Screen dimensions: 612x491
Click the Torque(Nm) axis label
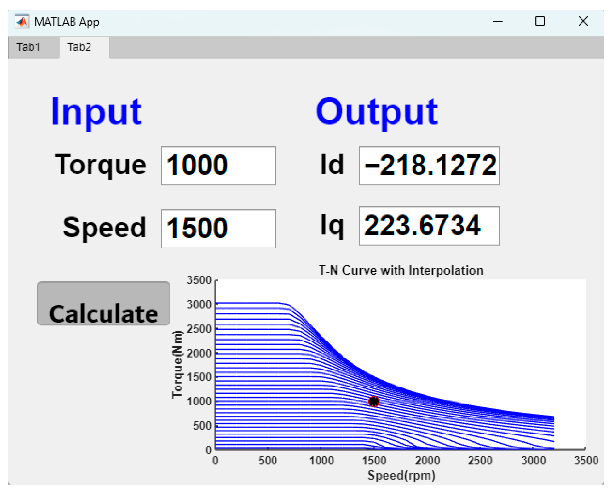click(x=177, y=364)
